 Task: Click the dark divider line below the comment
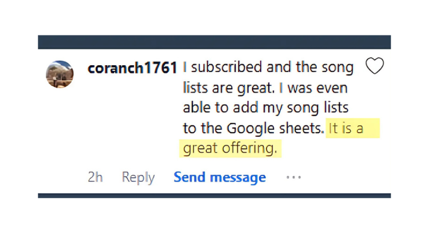[x=214, y=196]
